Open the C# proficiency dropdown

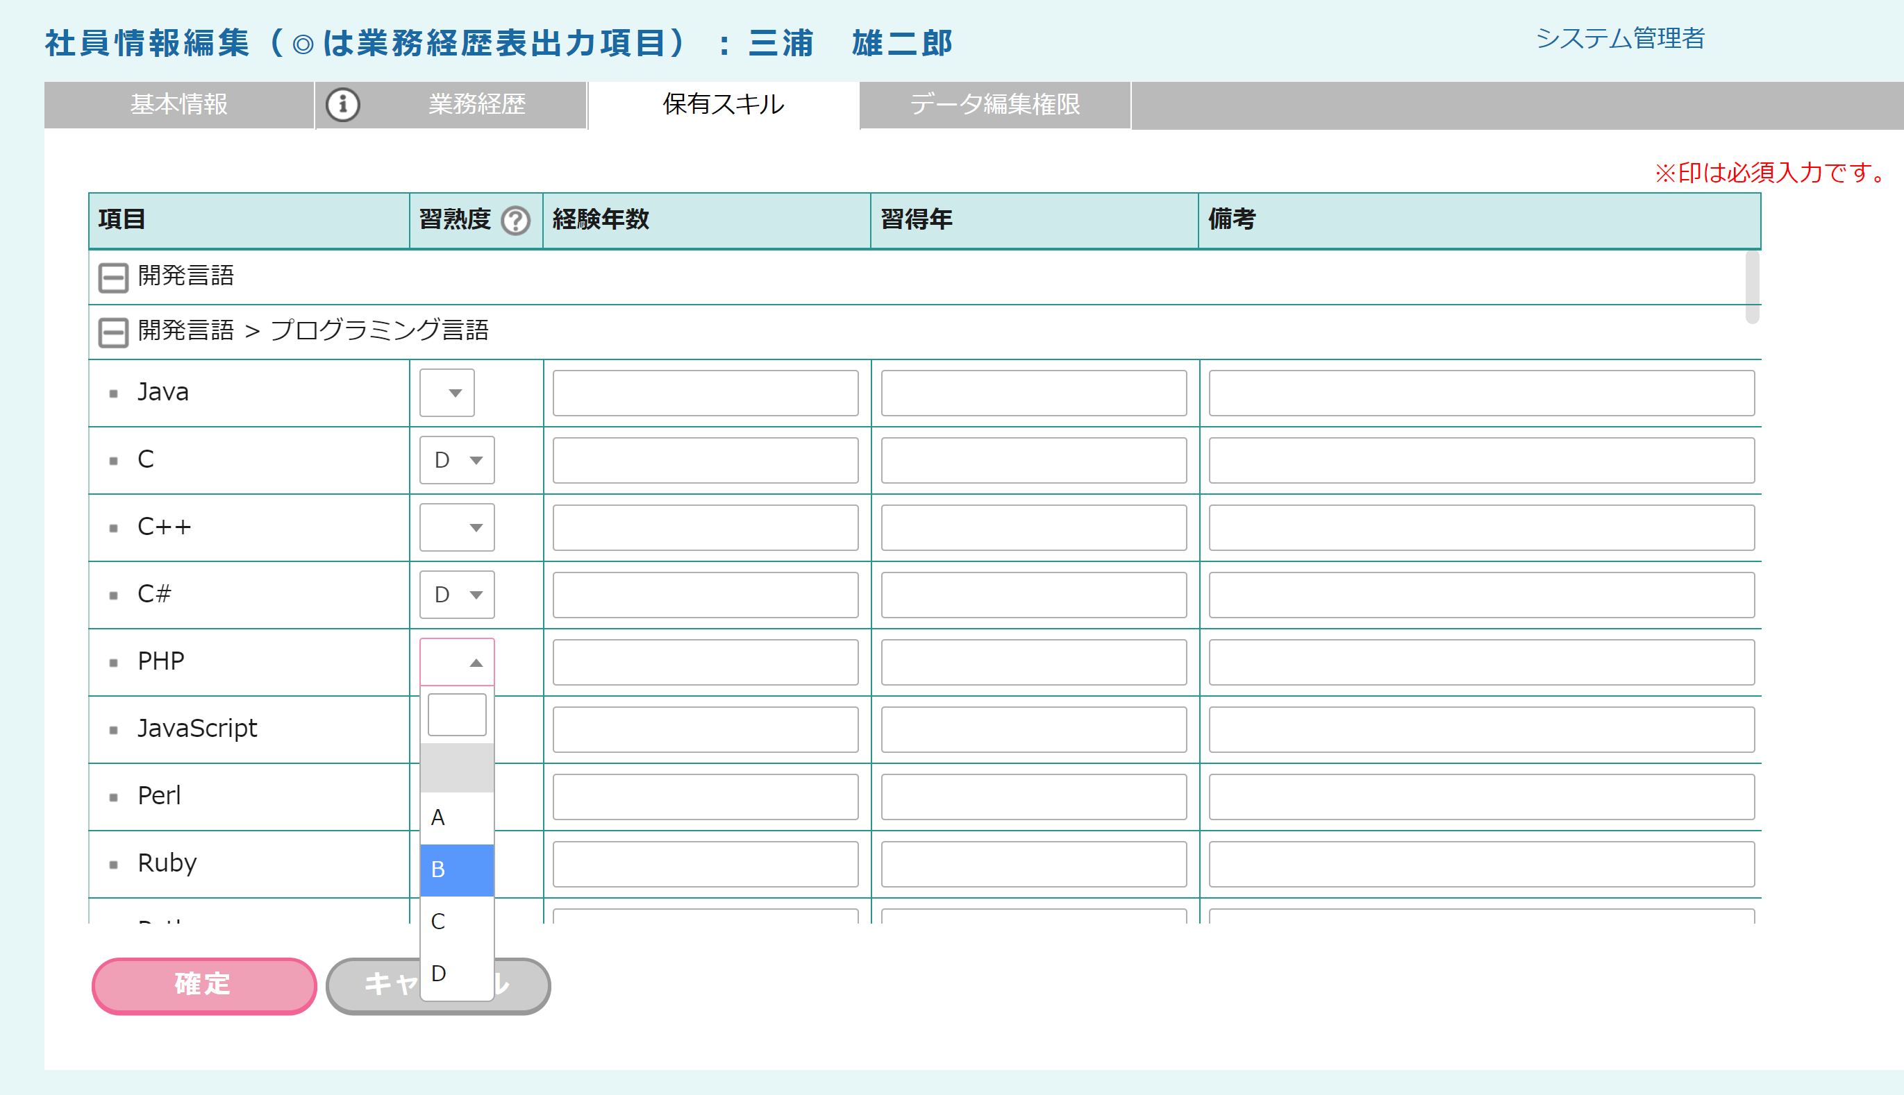pos(457,595)
